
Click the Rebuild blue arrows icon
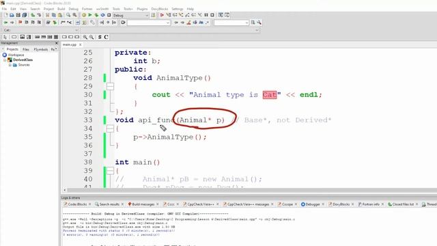point(103,15)
